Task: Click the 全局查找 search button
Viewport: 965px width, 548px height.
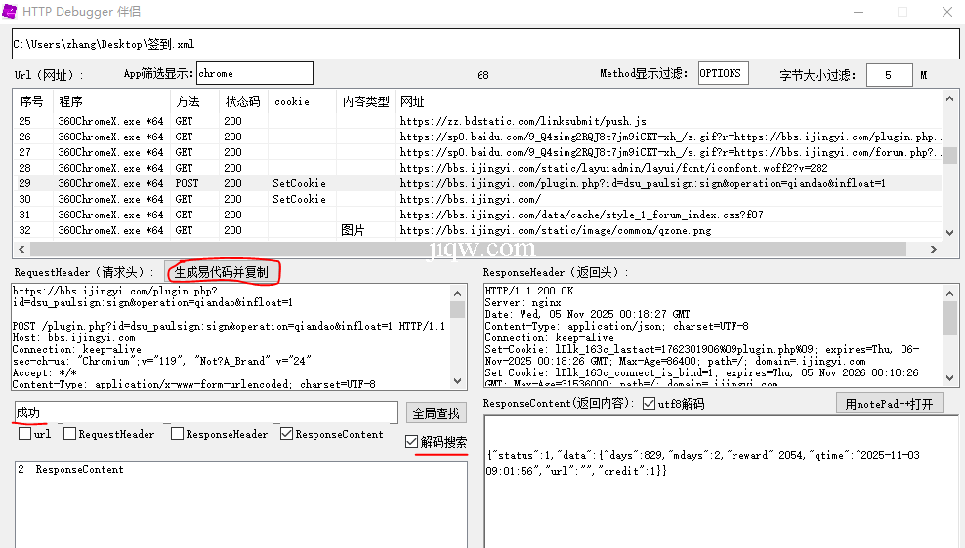Action: 435,412
